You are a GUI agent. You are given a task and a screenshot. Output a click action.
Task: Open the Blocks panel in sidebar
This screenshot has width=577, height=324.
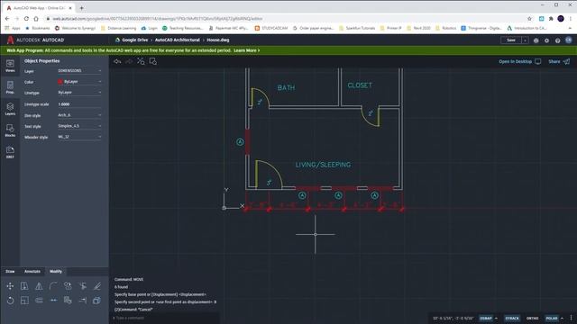(x=10, y=130)
